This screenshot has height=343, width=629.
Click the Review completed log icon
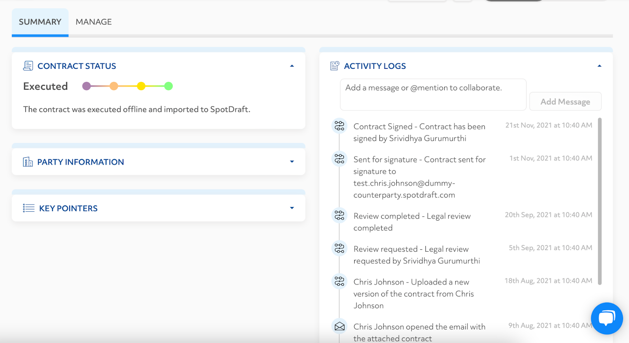[x=339, y=216]
